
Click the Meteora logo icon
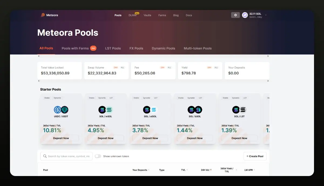pos(43,15)
